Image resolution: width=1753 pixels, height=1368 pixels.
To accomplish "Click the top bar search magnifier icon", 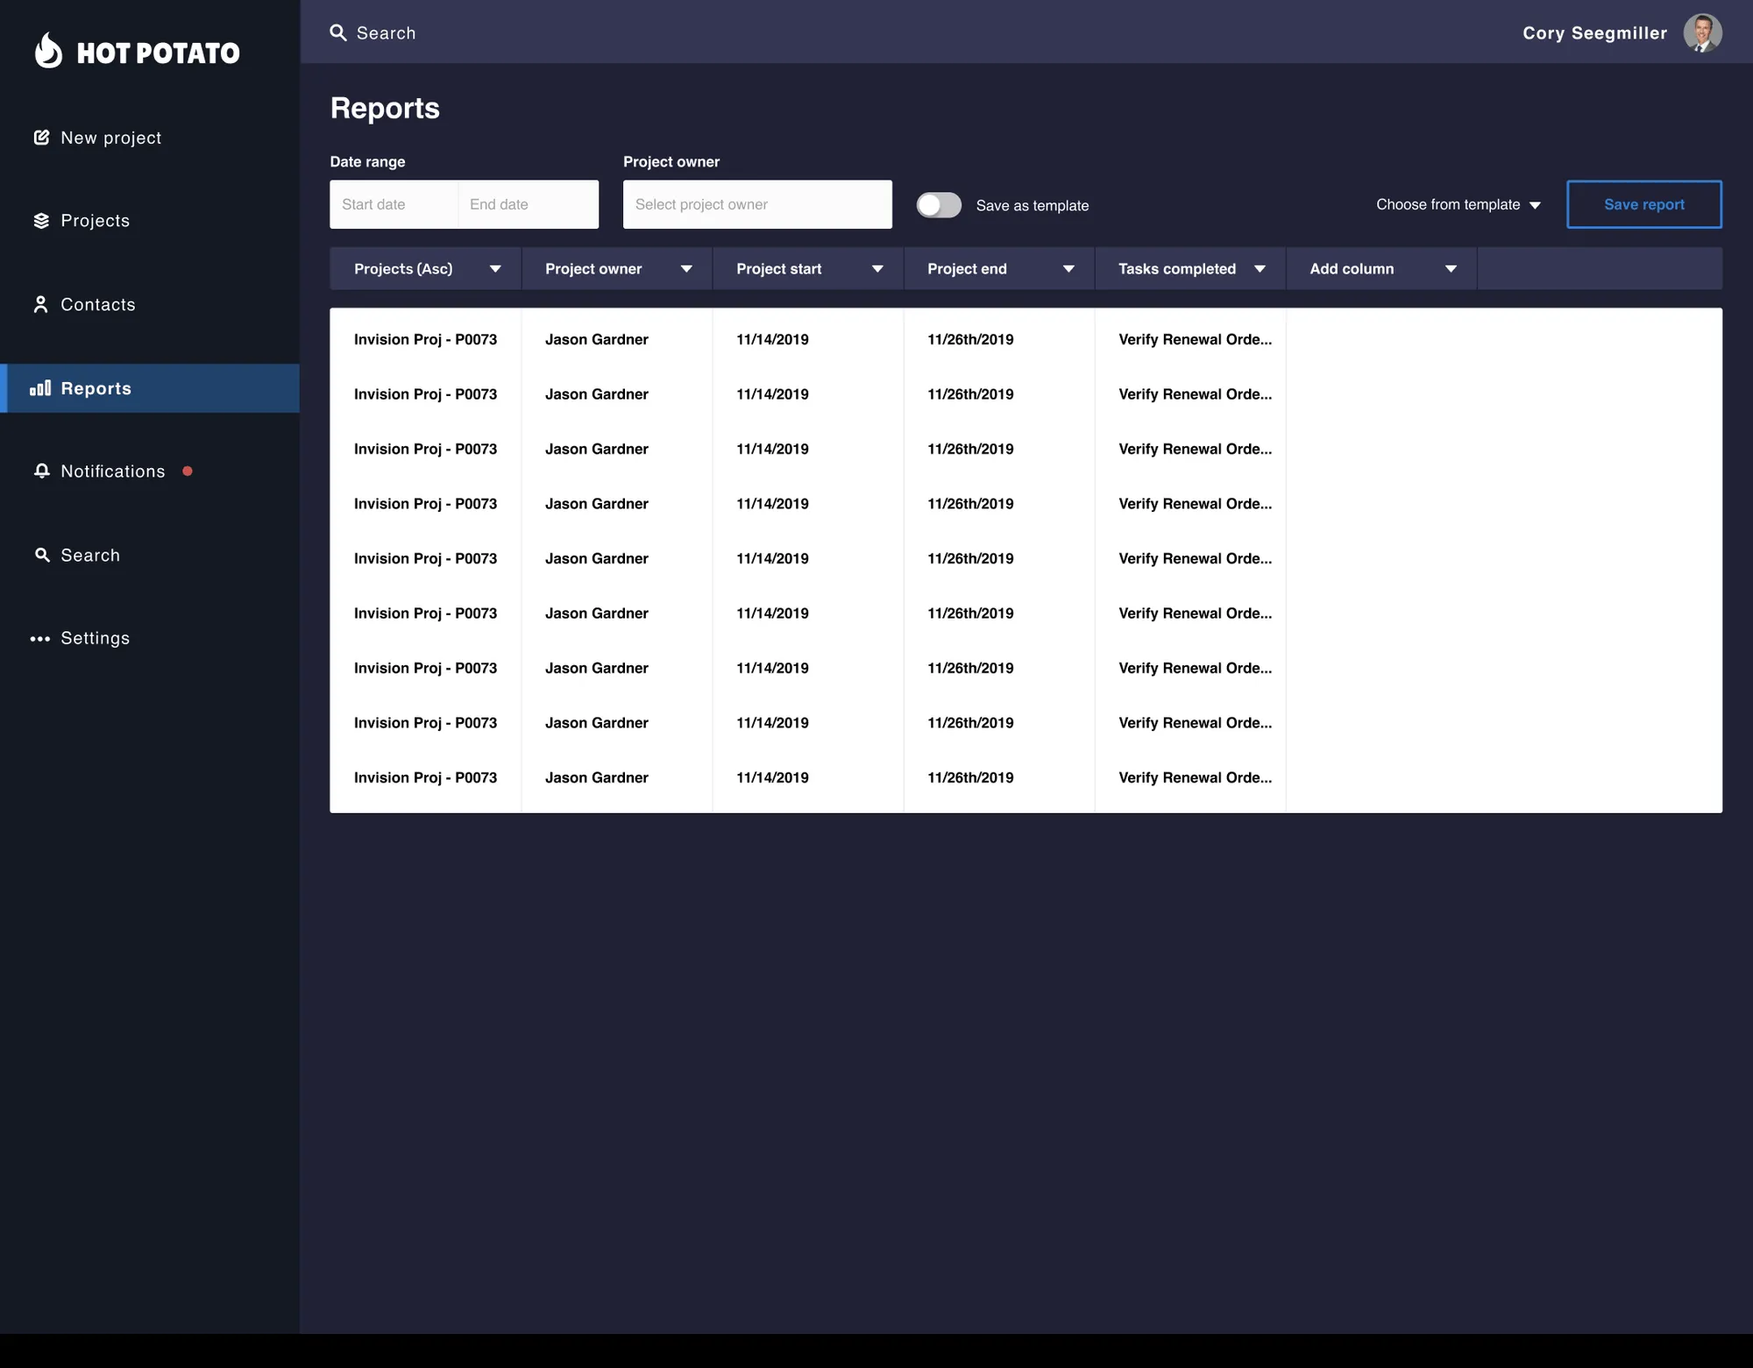I will (x=338, y=32).
